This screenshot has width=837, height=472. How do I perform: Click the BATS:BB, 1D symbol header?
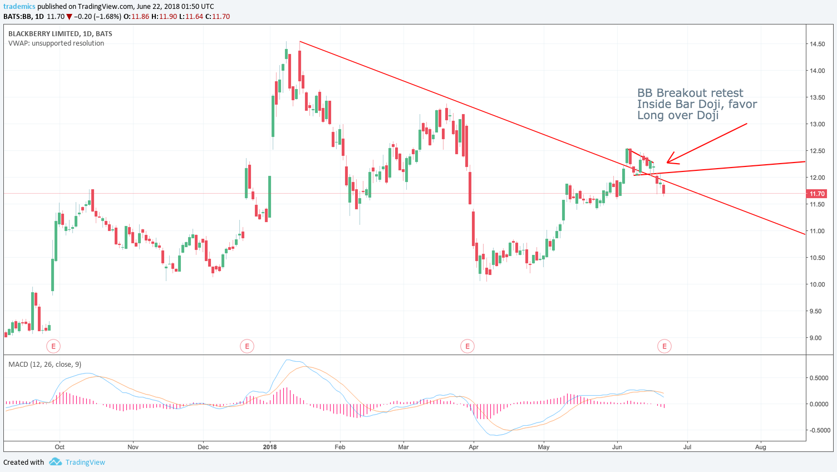(x=23, y=17)
